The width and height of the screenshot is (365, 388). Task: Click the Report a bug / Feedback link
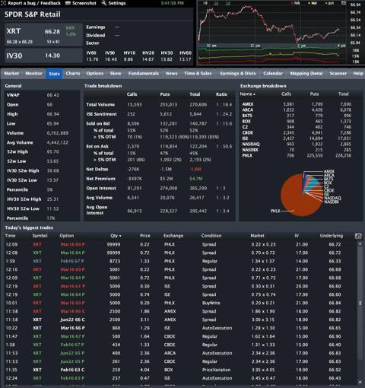click(x=31, y=3)
